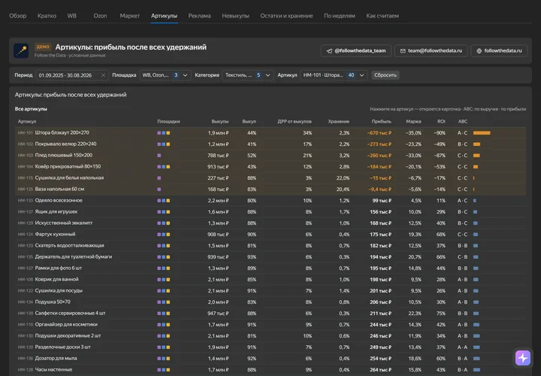Click the ДРР от выкупов column header

click(x=295, y=122)
